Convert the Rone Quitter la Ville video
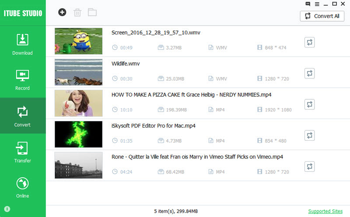 point(310,166)
